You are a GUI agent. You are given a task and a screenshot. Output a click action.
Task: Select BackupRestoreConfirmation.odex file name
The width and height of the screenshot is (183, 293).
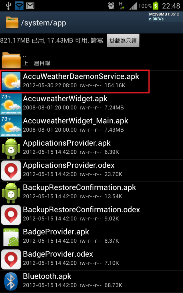click(81, 209)
